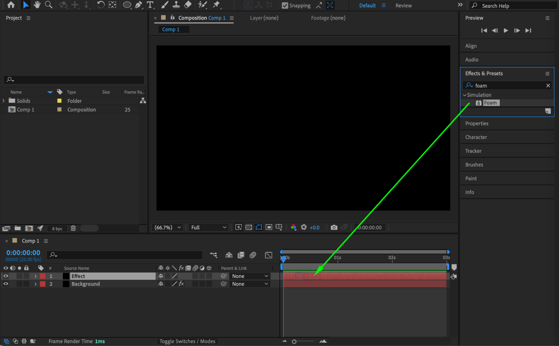The height and width of the screenshot is (346, 559).
Task: Toggle the Snapping checkbox
Action: pos(285,5)
